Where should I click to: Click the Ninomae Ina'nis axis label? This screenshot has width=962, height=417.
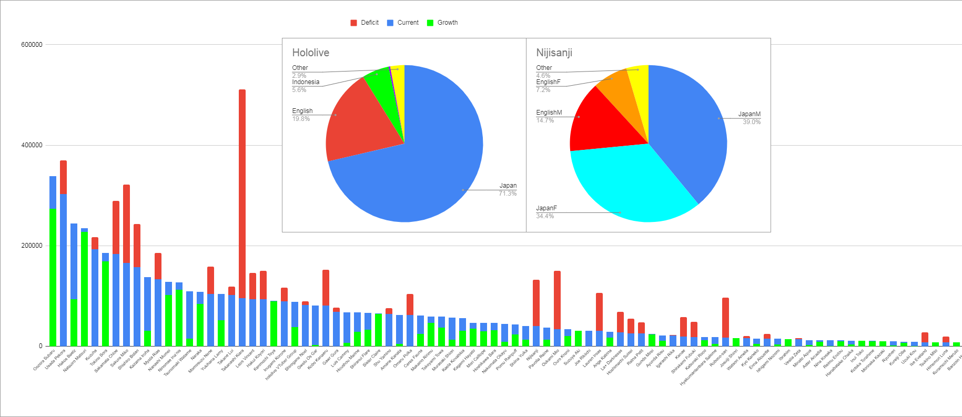click(170, 361)
